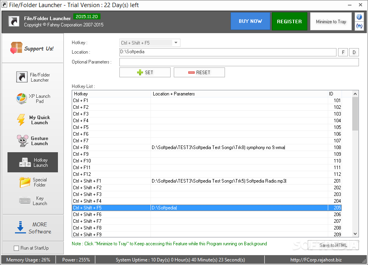This screenshot has width=368, height=265.
Task: Click Memory Usage status bar entry
Action: 28,260
